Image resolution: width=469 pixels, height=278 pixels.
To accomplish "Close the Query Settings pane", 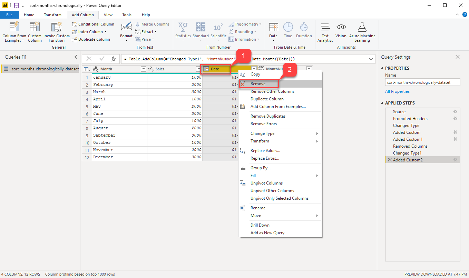I will [458, 57].
